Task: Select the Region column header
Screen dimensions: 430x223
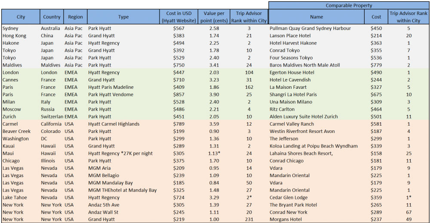Action: 75,17
